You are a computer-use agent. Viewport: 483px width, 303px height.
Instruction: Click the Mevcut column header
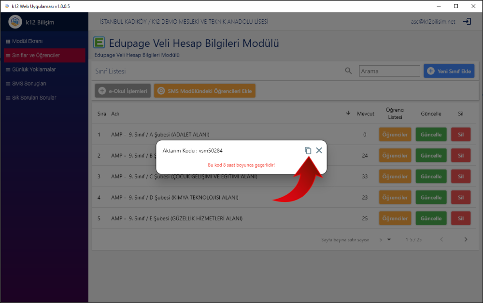[x=365, y=114]
